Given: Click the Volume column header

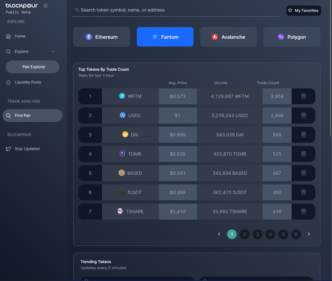Looking at the screenshot, I should coord(220,83).
